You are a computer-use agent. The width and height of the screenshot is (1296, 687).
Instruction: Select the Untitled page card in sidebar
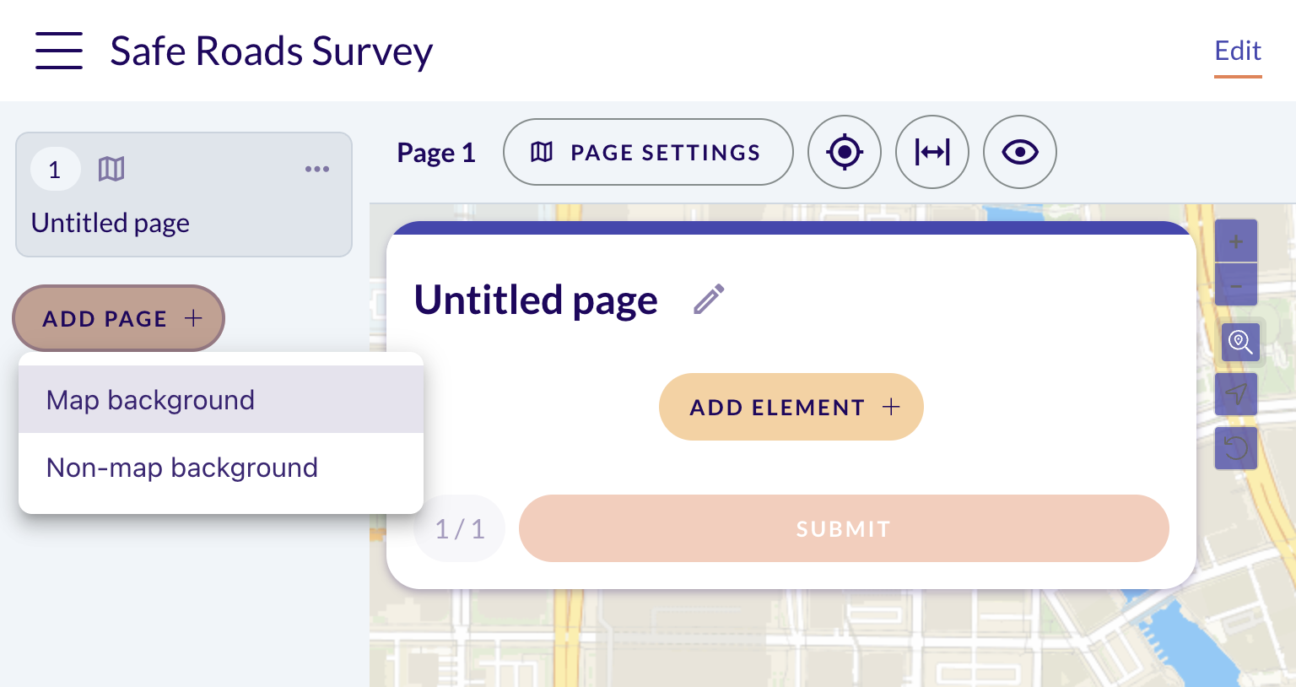pos(184,194)
